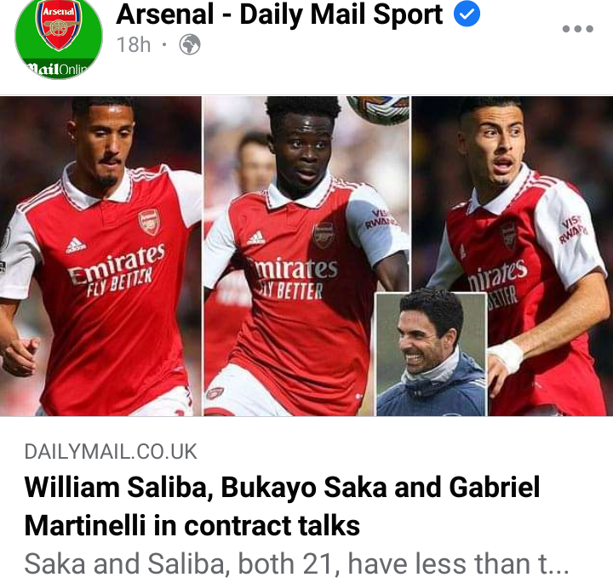This screenshot has width=613, height=583.
Task: Click Emirates Fly Better logo on Saliba's shirt
Action: (x=116, y=269)
